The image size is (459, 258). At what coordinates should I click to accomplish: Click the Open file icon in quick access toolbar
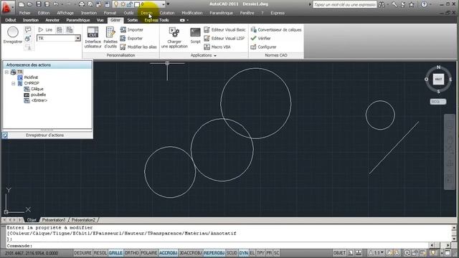click(x=30, y=4)
